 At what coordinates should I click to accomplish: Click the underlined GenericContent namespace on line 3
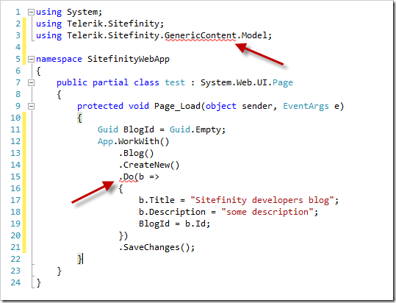[201, 35]
